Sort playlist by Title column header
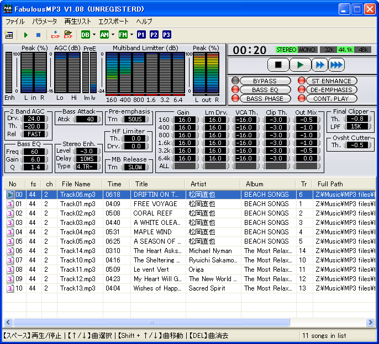The image size is (379, 344). [157, 184]
